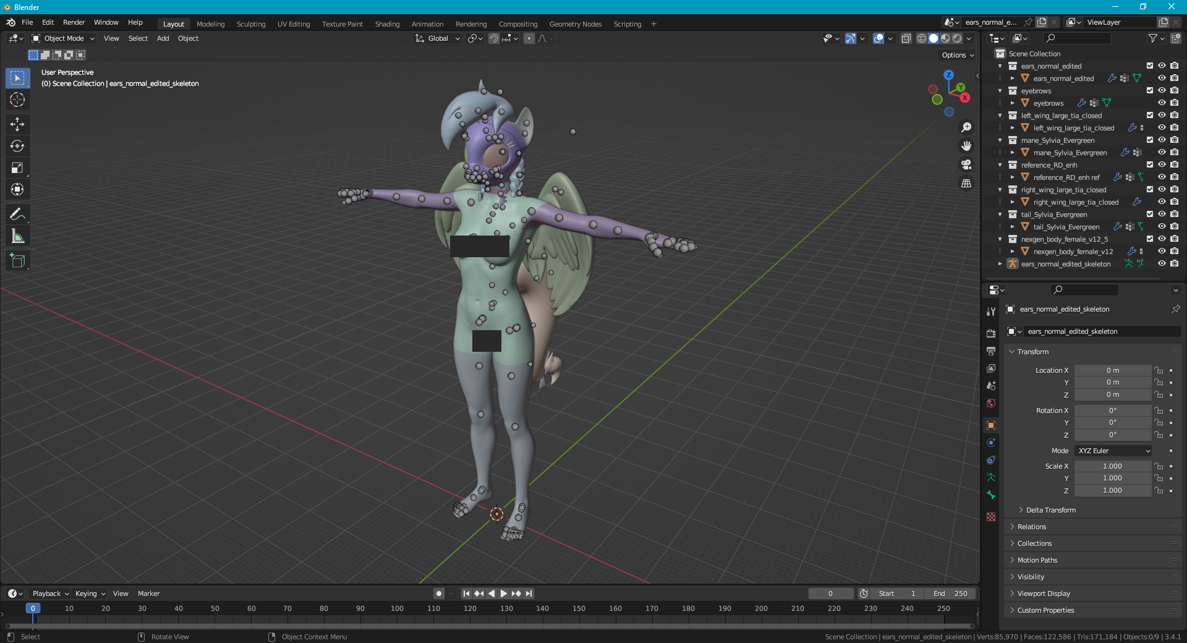1187x643 pixels.
Task: Play the animation forward
Action: [x=504, y=594]
